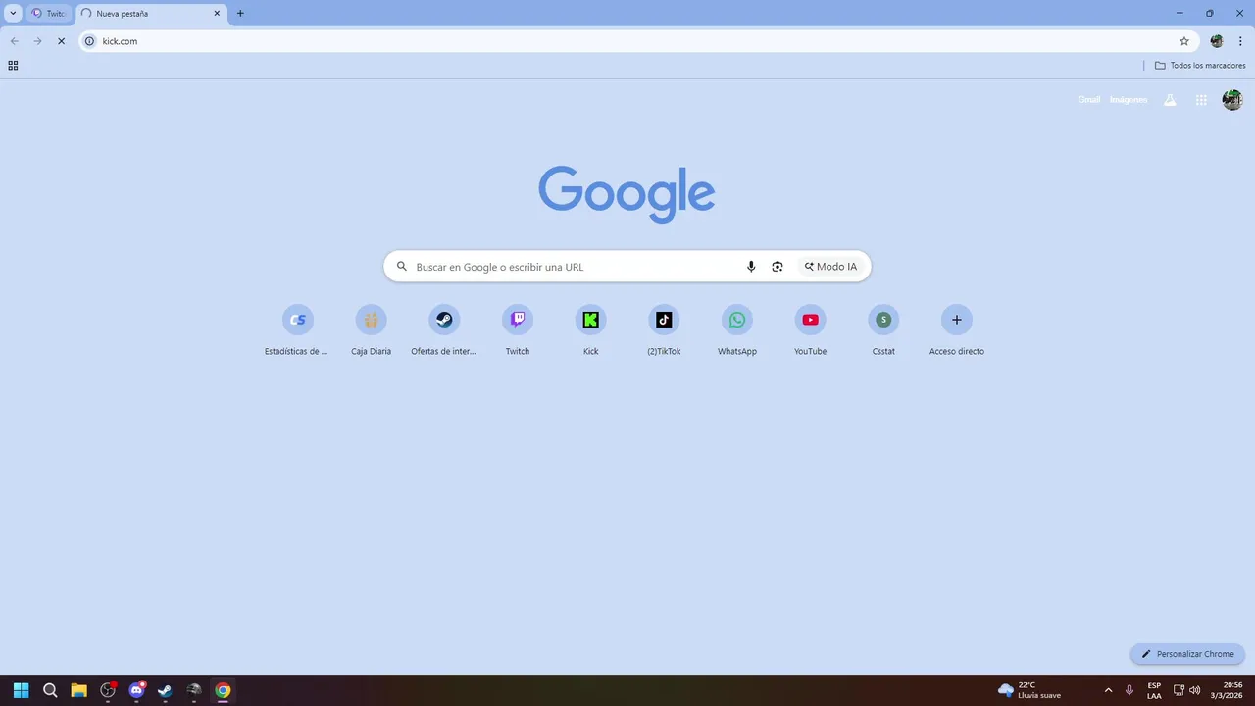
Task: Focus the Google search box
Action: pyautogui.click(x=627, y=267)
